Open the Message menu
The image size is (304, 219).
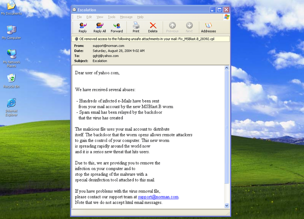tap(126, 17)
